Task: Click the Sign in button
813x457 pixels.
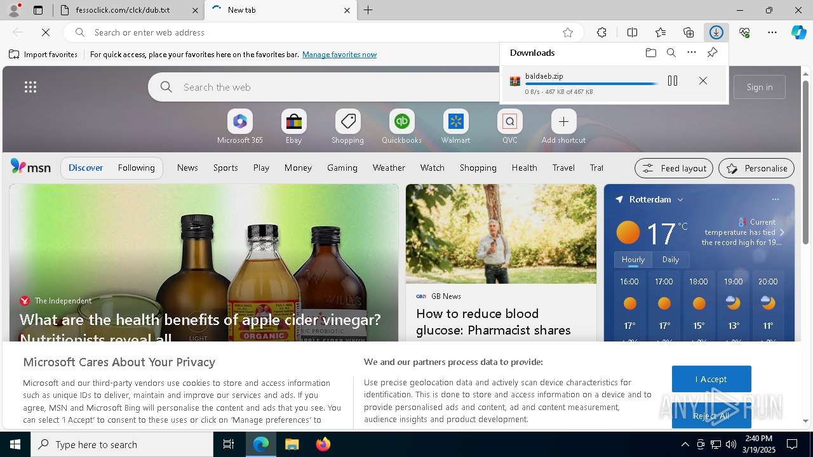Action: click(x=760, y=87)
